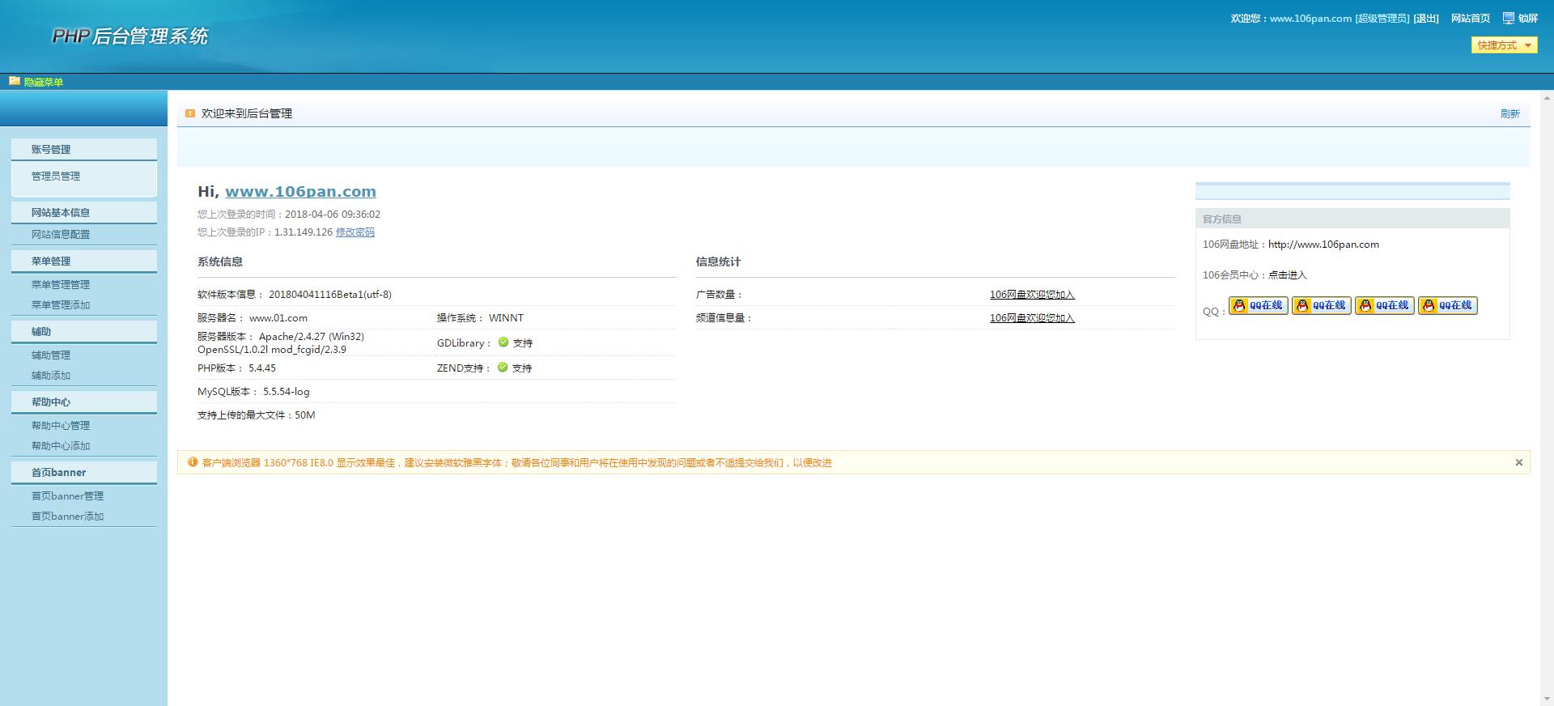This screenshot has height=706, width=1554.
Task: Click the [退出] logout link
Action: pos(1426,18)
